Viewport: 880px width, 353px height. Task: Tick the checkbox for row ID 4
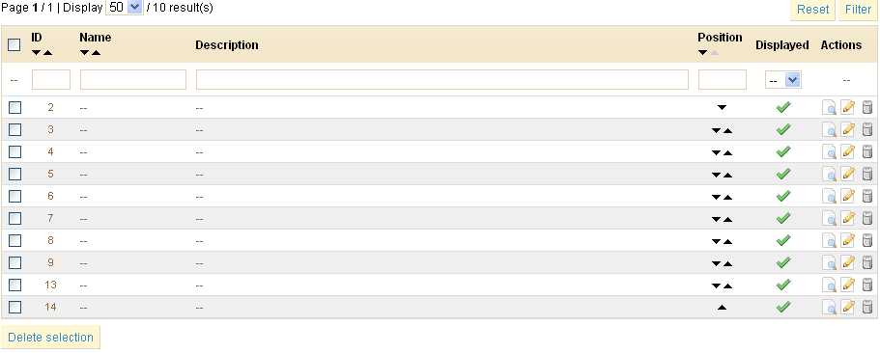(x=15, y=151)
